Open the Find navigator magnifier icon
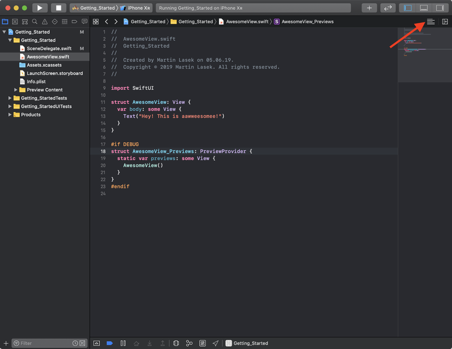 35,22
